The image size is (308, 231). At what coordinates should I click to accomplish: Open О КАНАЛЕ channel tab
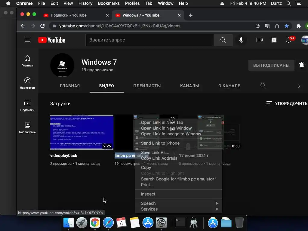pos(229,86)
